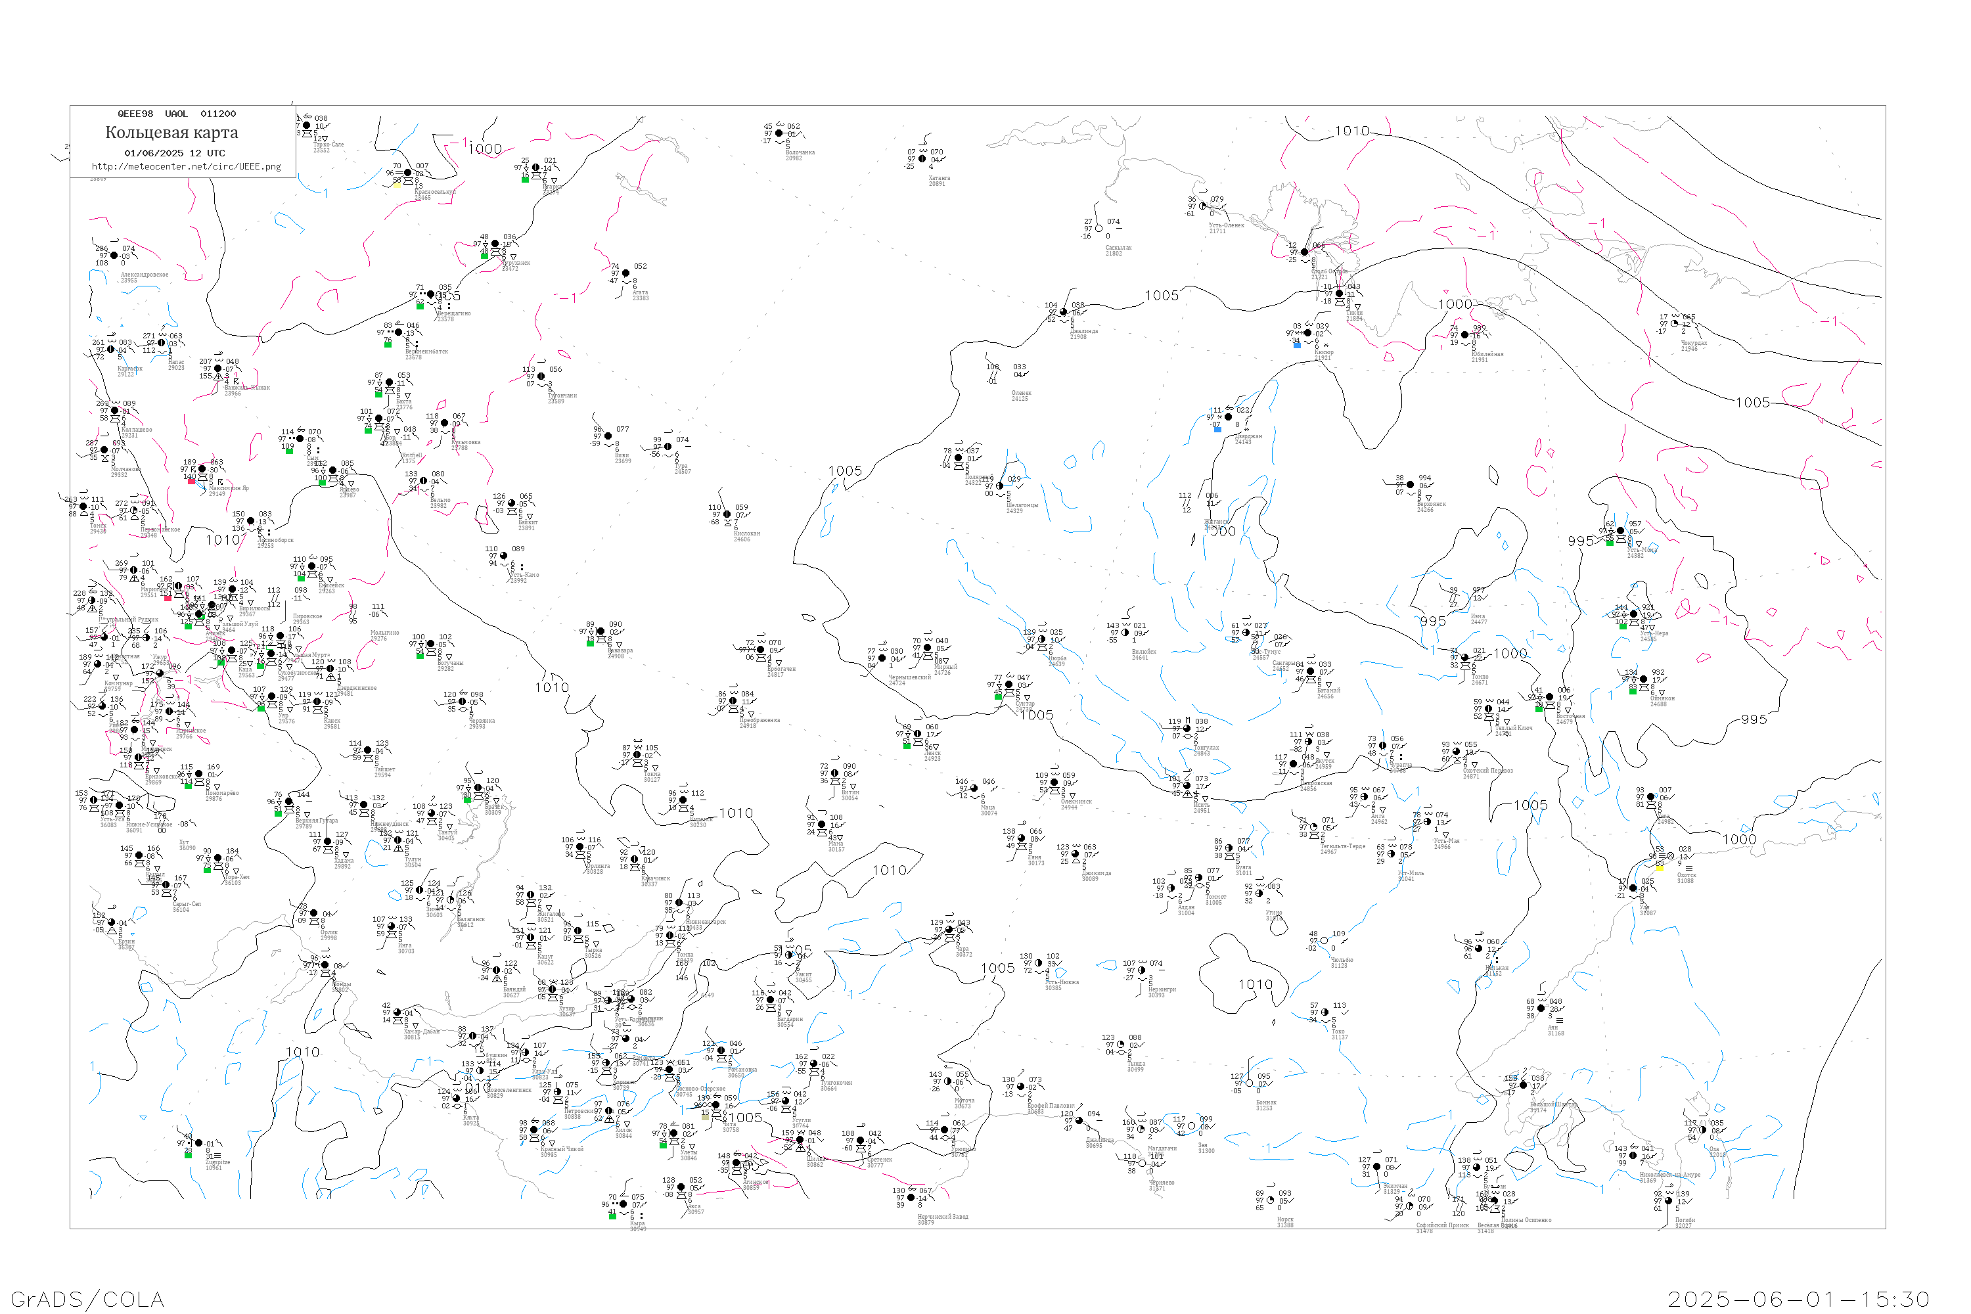1971x1314 pixels.
Task: Click the Аян station circle marker
Action: pos(1541,1008)
